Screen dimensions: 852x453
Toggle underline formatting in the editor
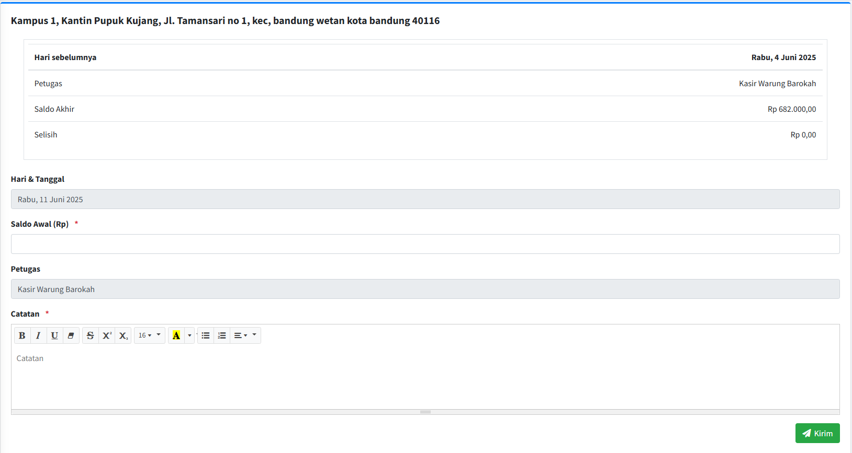(x=54, y=335)
